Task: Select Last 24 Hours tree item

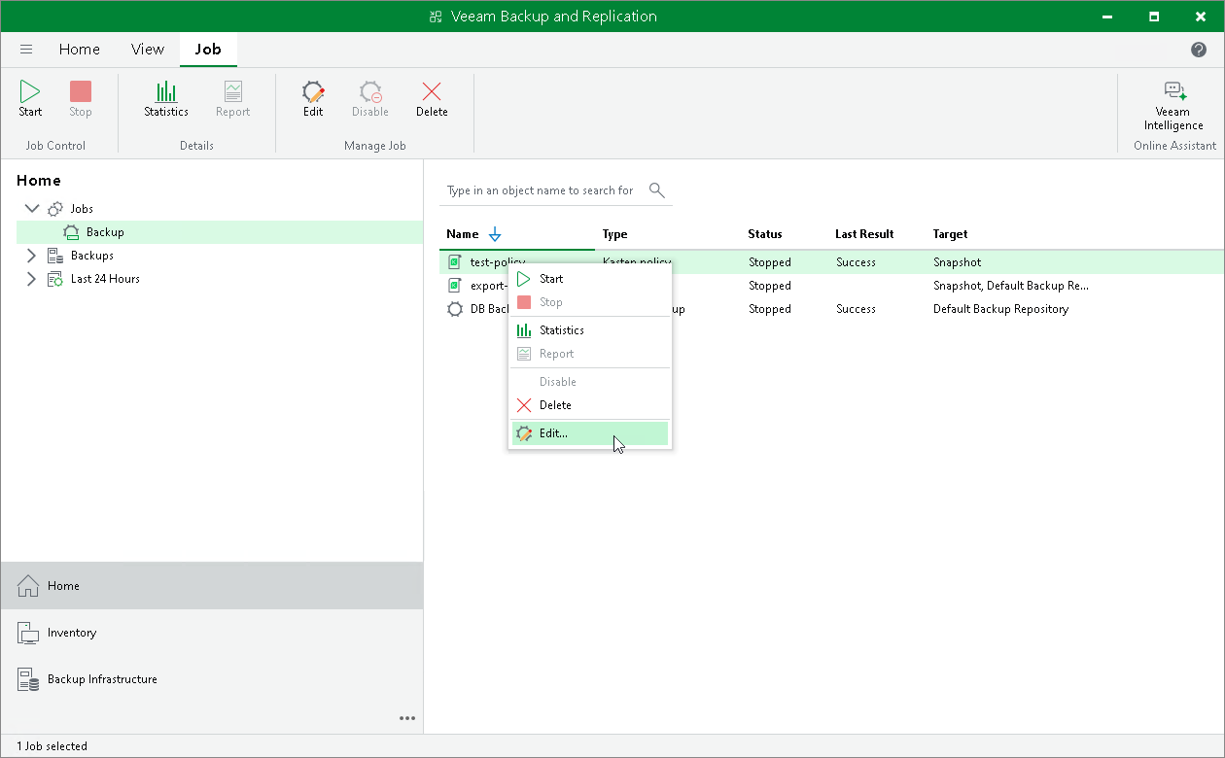Action: (x=105, y=279)
